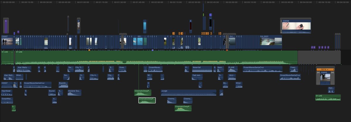Select the small 01 UAE clip under Alan...
Viewport: 351px width, 122px height.
click(328, 97)
